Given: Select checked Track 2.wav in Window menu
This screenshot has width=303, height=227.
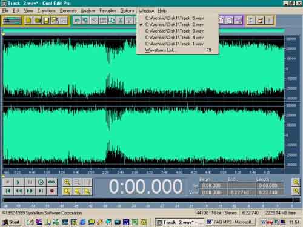Looking at the screenshot, I should click(178, 25).
